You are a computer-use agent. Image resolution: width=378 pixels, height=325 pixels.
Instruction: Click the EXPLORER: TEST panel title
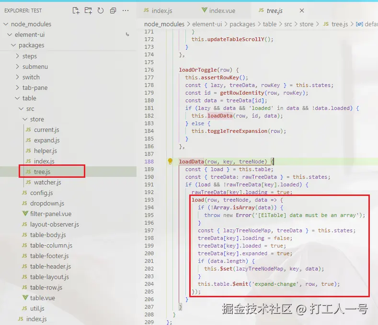click(23, 11)
